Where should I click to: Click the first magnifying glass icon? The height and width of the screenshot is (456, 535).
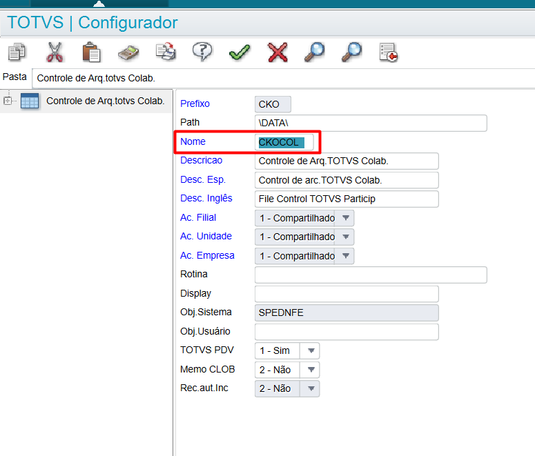[x=314, y=52]
